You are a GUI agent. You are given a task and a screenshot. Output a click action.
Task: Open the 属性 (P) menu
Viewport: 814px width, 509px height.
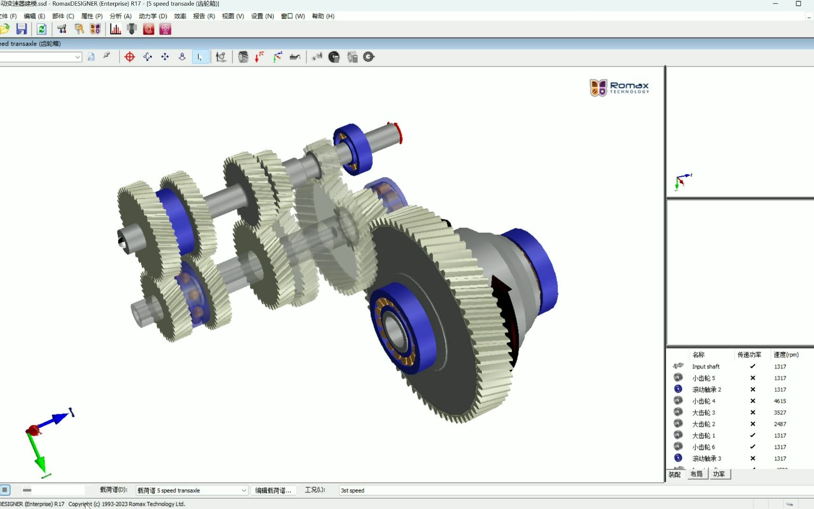coord(92,16)
